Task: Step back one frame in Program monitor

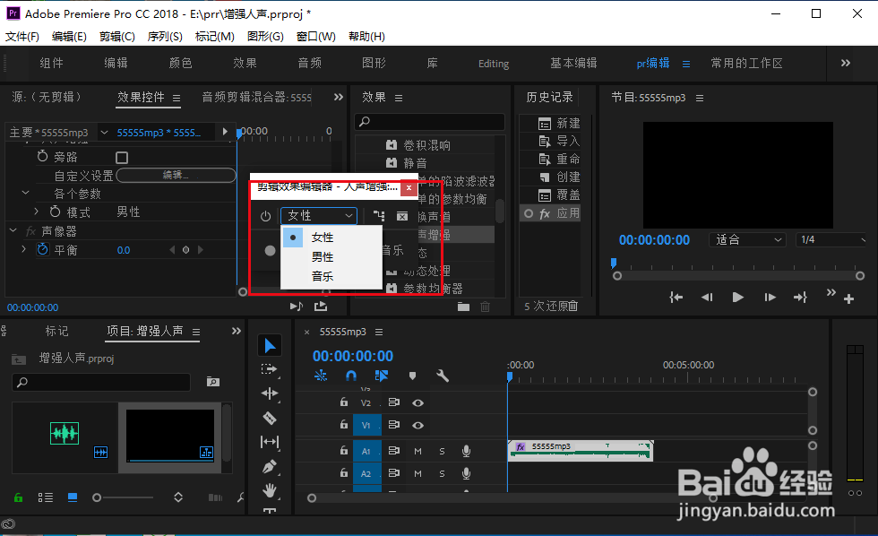Action: (x=707, y=298)
